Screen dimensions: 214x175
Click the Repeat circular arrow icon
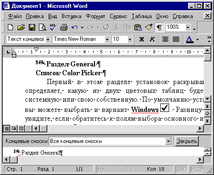[x=106, y=27]
